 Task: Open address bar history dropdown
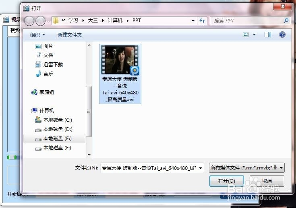193,21
